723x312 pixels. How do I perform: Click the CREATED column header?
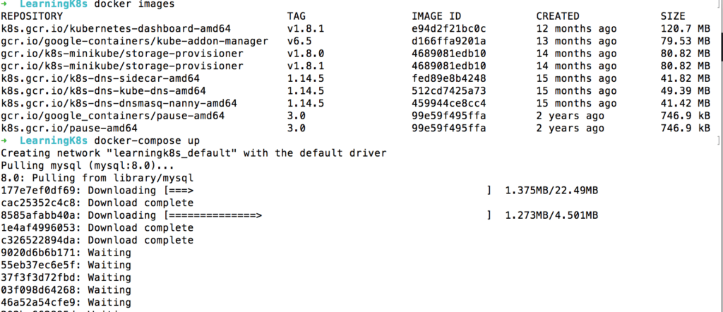(x=557, y=16)
